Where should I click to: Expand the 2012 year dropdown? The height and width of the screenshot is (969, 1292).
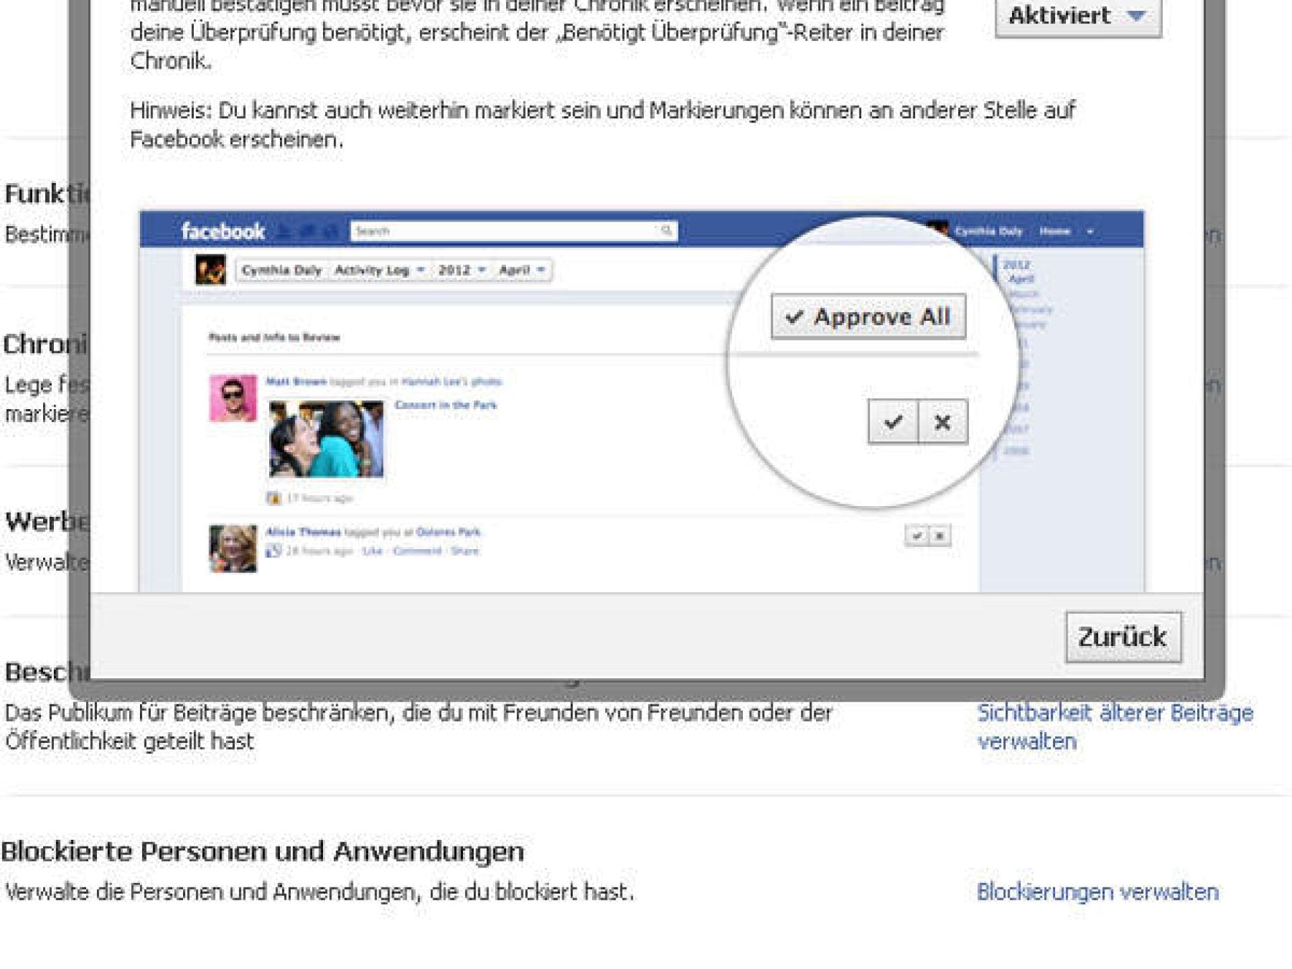[462, 270]
